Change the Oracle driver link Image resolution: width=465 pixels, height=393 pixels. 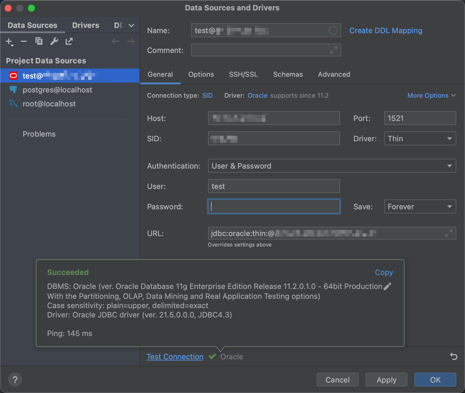[x=257, y=95]
